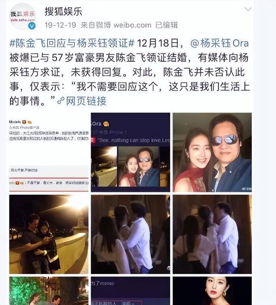Open the sunglasses selfie photo
Image resolution: width=276 pixels, height=305 pixels.
pyautogui.click(x=212, y=152)
